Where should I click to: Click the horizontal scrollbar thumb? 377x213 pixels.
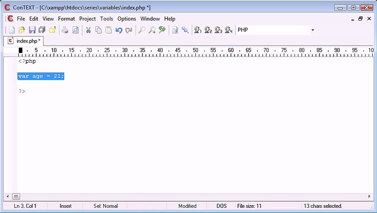(x=16, y=196)
